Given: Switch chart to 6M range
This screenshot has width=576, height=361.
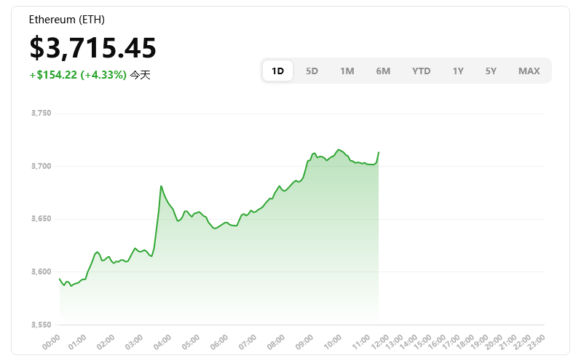Looking at the screenshot, I should [x=383, y=71].
